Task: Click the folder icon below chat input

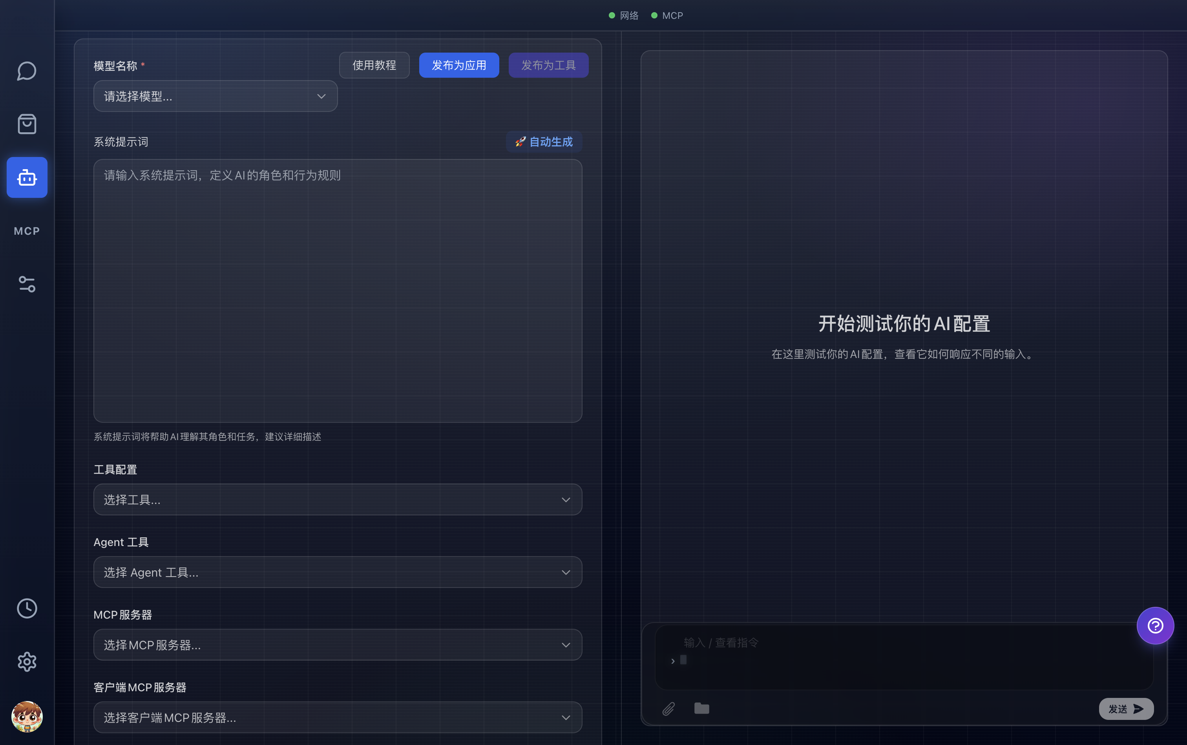Action: point(701,708)
